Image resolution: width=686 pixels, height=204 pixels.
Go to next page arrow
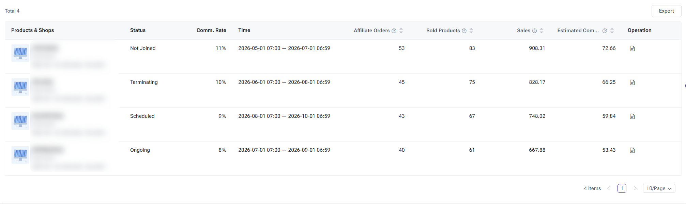635,188
